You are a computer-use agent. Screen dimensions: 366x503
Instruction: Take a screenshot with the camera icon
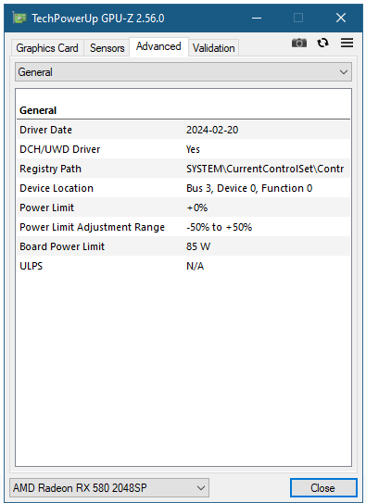(x=299, y=43)
